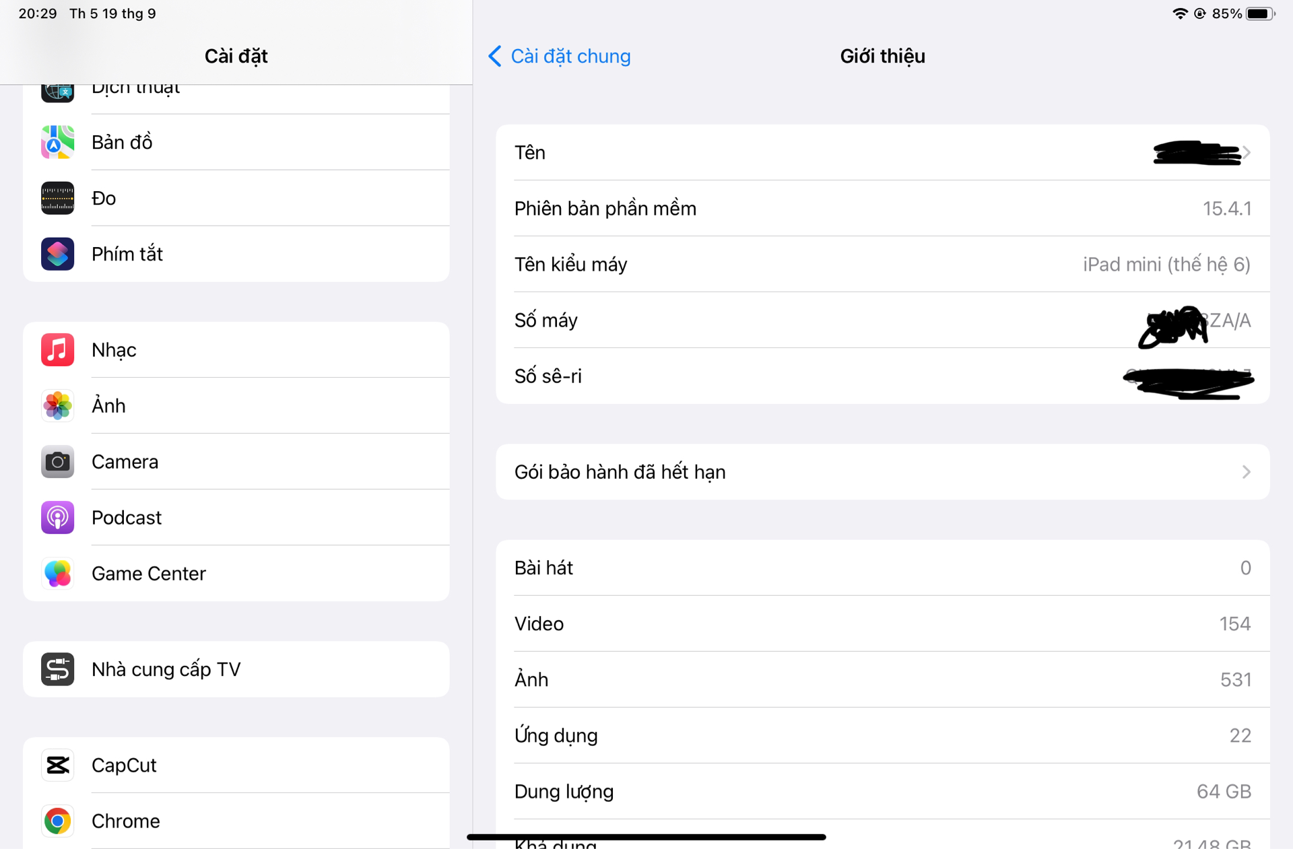This screenshot has height=849, width=1293.
Task: Open Game Center settings
Action: [236, 574]
